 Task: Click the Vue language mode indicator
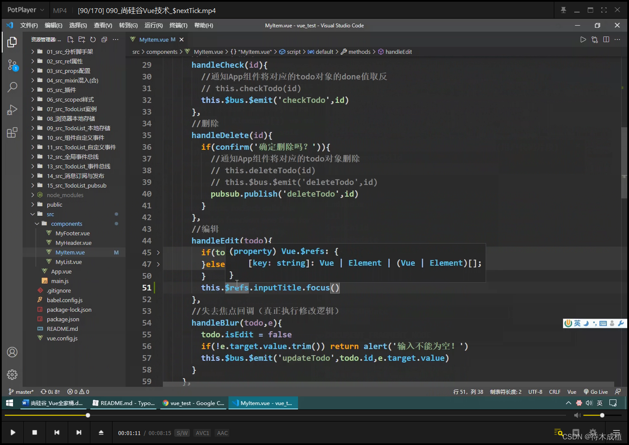(x=572, y=392)
